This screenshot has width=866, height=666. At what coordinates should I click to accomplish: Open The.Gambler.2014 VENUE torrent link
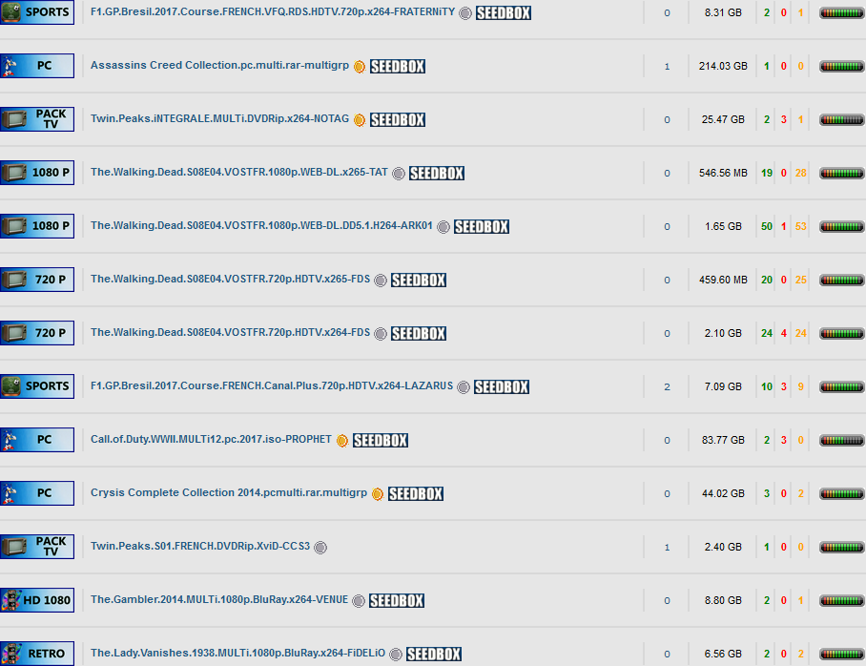click(219, 599)
